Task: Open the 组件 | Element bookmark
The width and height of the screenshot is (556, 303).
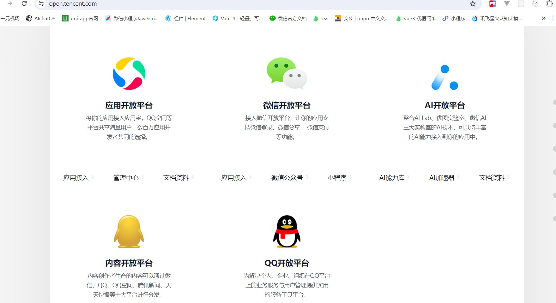Action: 185,18
